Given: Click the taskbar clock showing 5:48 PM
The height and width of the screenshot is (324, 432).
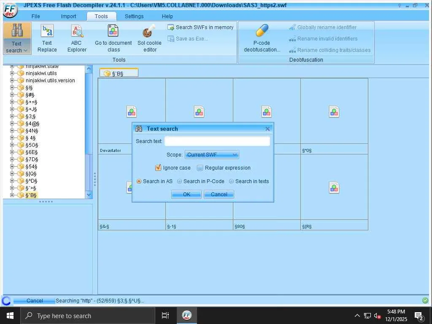Looking at the screenshot, I should coord(396,316).
